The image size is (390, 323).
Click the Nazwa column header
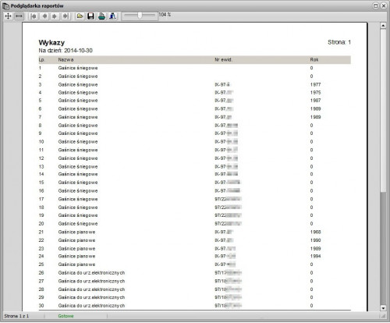(66, 60)
